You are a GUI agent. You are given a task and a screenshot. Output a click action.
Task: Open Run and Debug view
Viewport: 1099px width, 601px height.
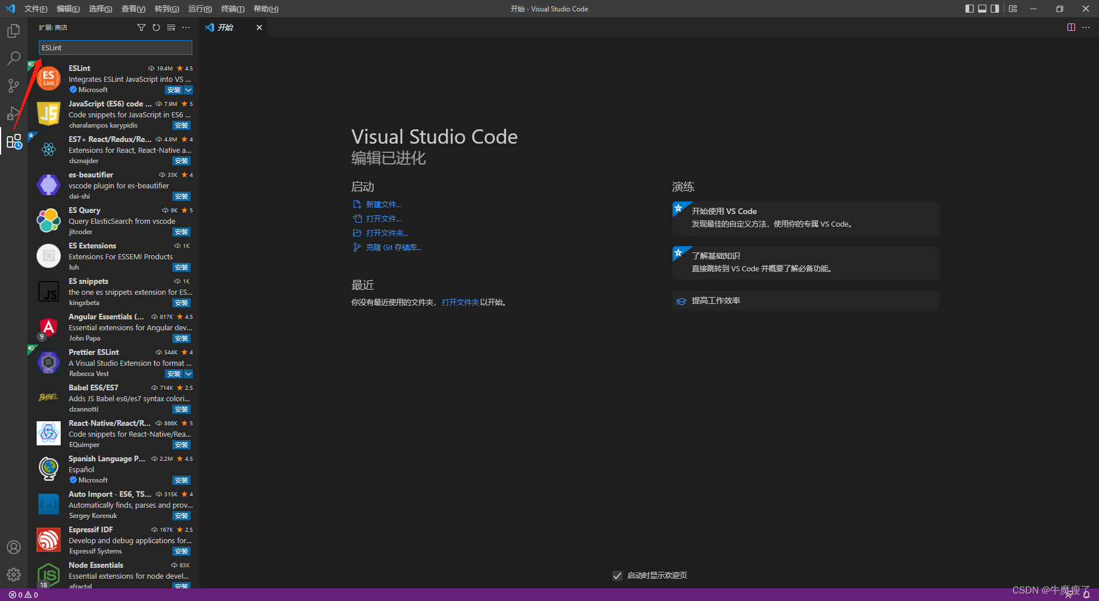(14, 113)
